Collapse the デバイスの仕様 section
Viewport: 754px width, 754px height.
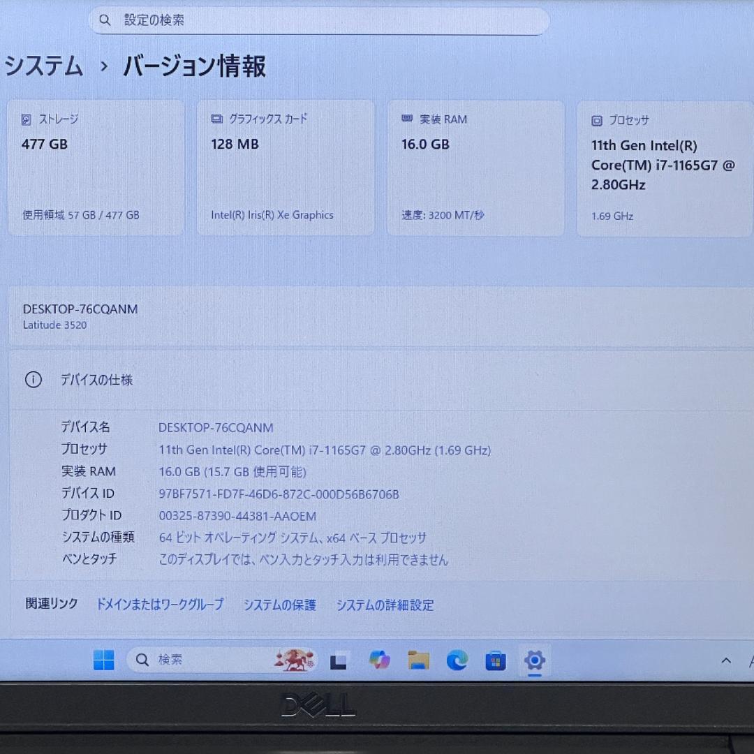(x=383, y=380)
